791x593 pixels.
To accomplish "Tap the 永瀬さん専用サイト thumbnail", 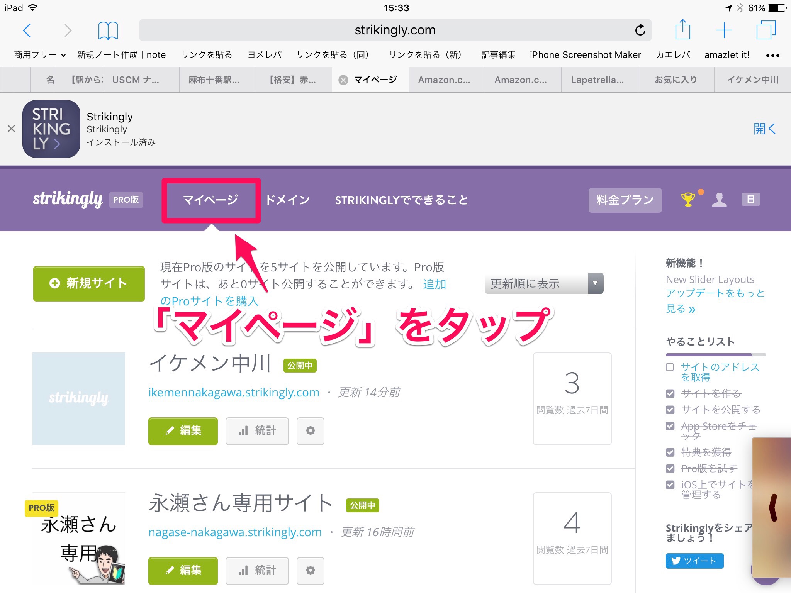I will pos(79,538).
